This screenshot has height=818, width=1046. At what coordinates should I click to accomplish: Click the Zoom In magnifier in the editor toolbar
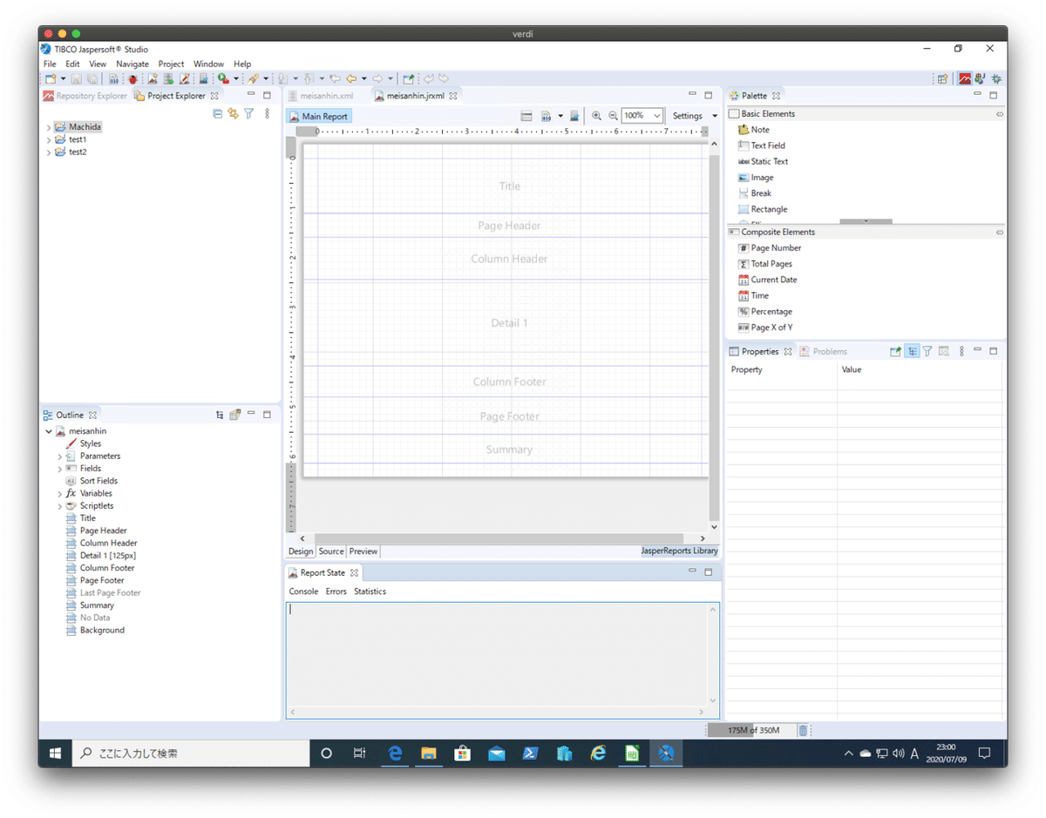(x=598, y=115)
